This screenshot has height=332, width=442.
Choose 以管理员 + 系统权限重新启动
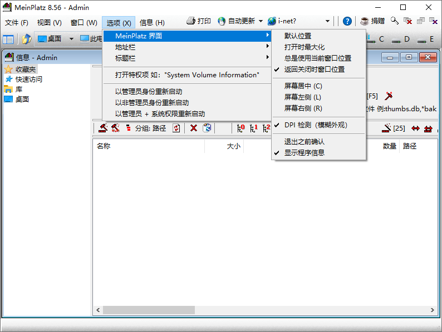coord(187,114)
